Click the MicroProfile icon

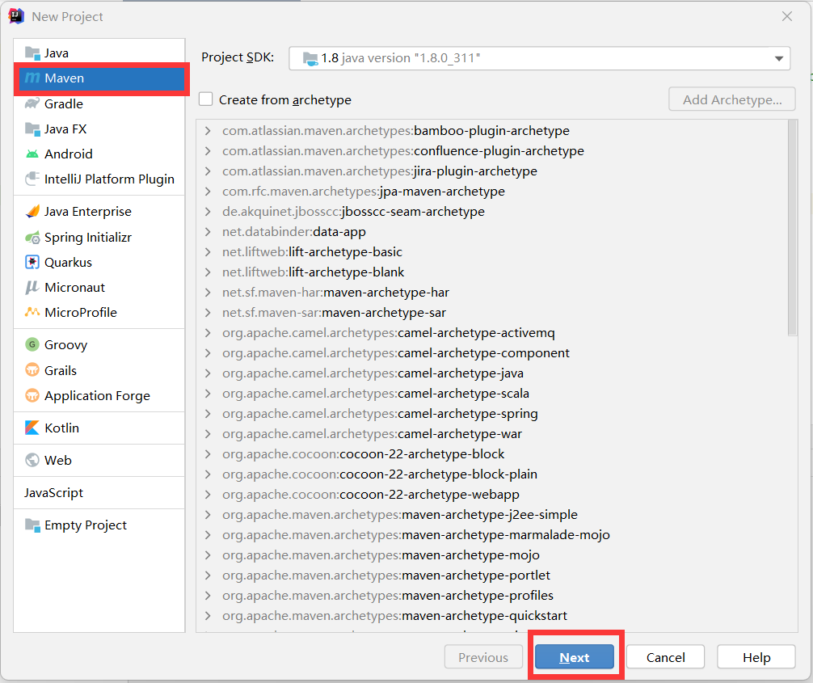click(x=32, y=312)
